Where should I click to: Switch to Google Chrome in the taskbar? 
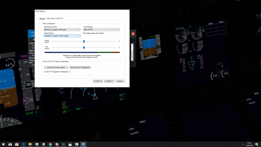tap(50, 144)
